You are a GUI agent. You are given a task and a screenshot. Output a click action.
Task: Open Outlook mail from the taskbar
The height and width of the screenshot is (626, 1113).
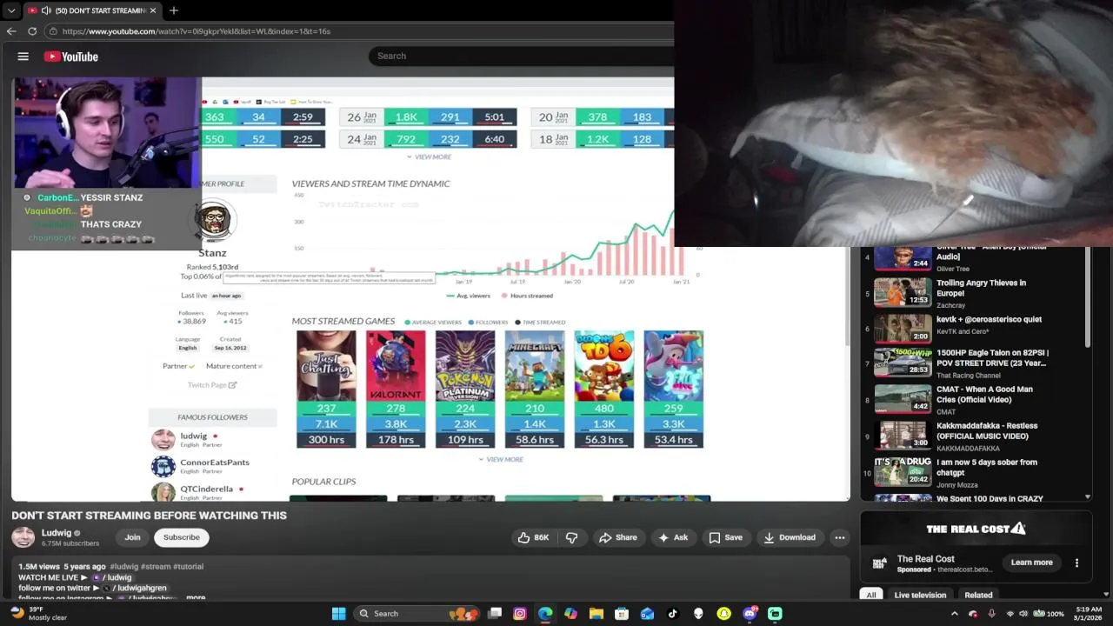(647, 614)
